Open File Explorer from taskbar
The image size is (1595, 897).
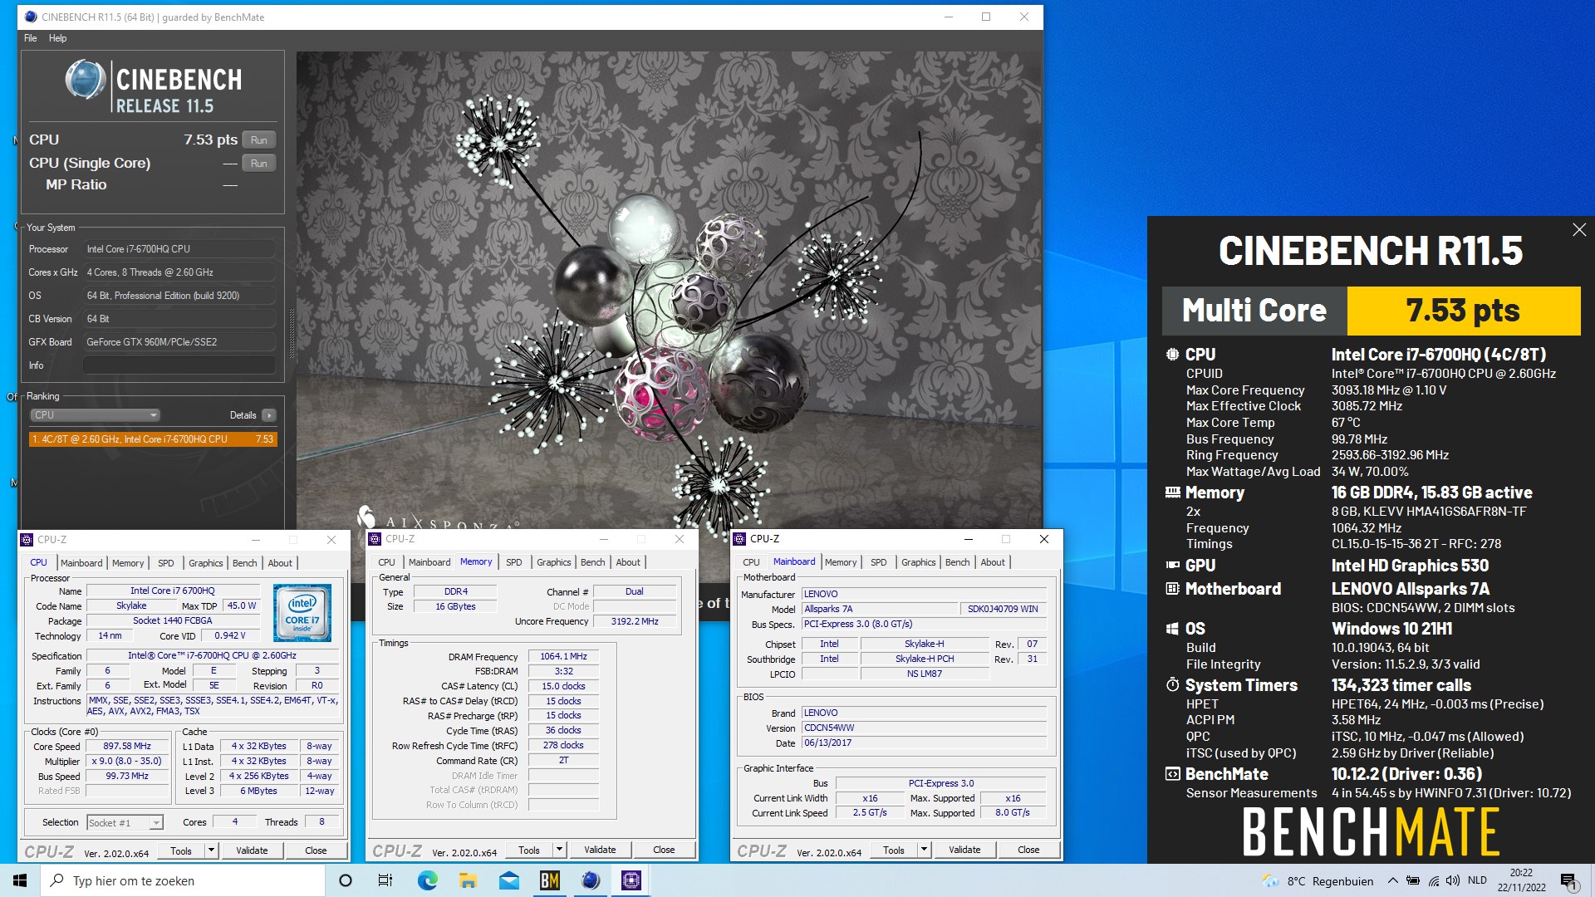pos(468,880)
